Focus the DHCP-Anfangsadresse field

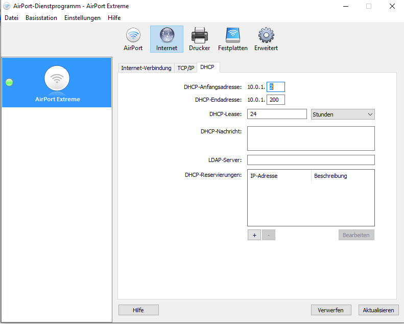[276, 87]
